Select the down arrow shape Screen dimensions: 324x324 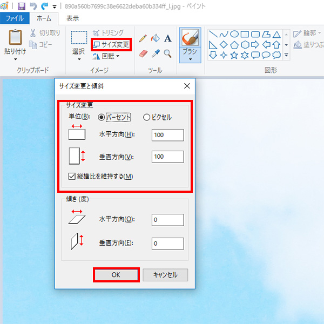point(213,55)
